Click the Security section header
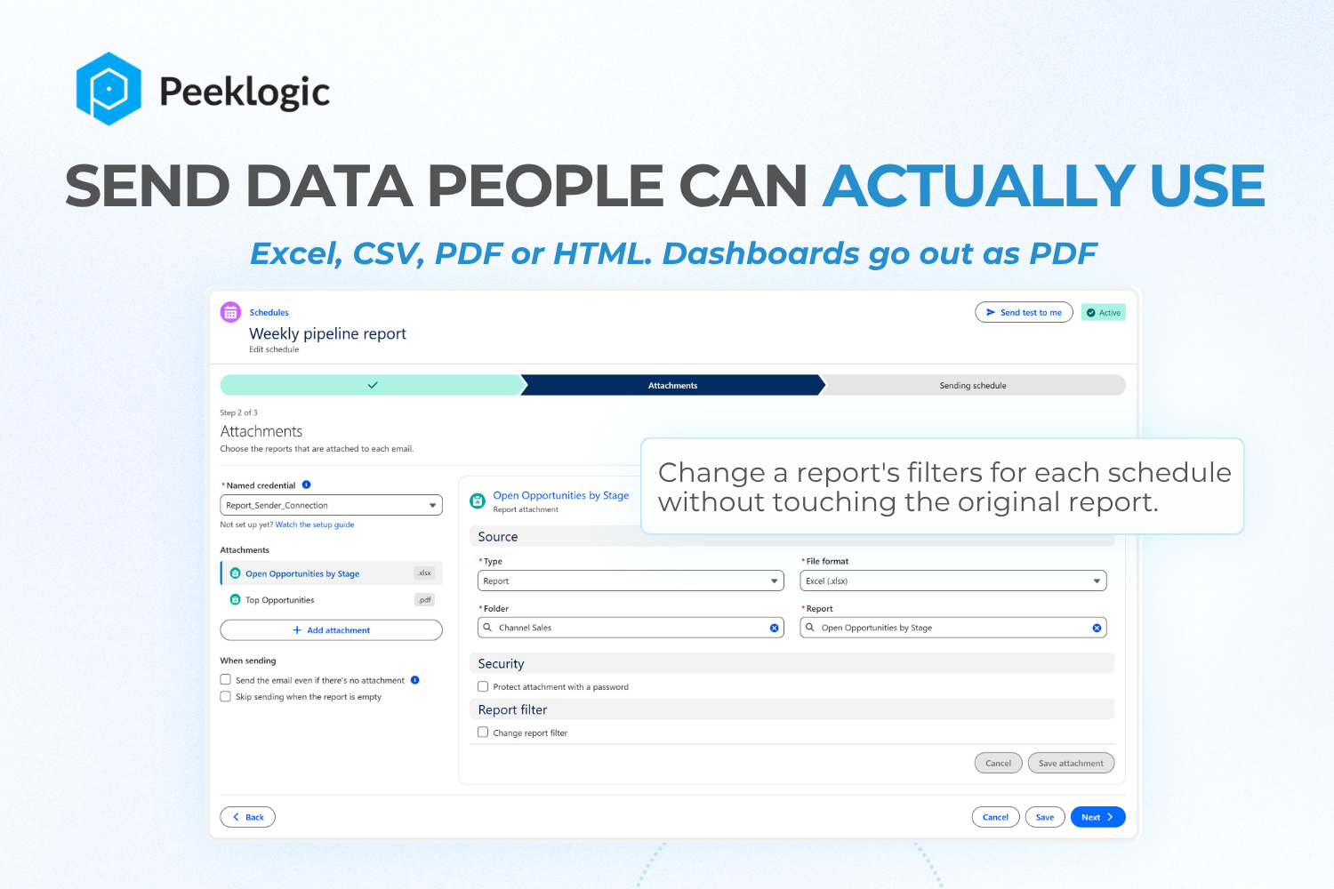 (791, 663)
